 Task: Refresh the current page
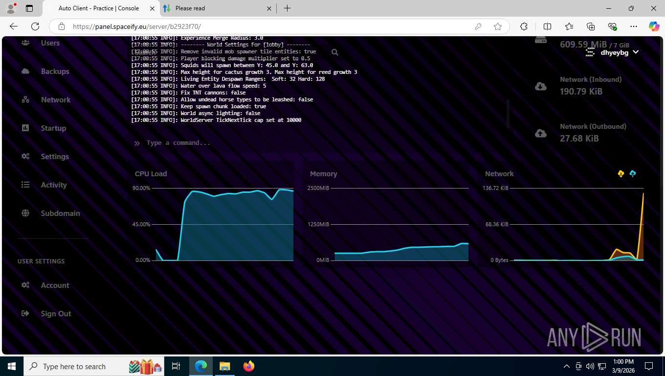point(35,26)
